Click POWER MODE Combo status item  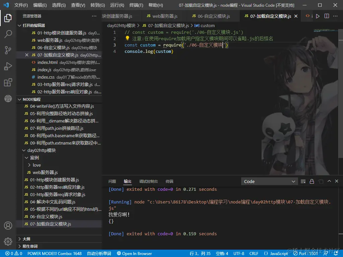point(55,254)
